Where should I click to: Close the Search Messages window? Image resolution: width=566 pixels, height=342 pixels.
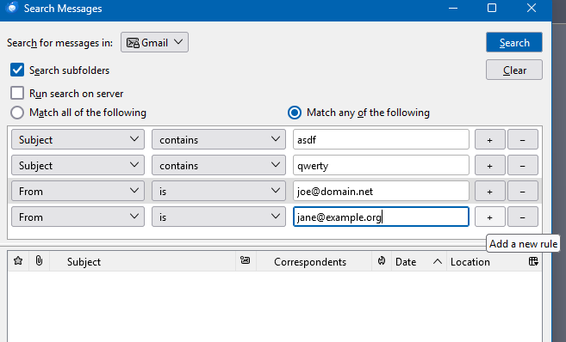tap(532, 8)
